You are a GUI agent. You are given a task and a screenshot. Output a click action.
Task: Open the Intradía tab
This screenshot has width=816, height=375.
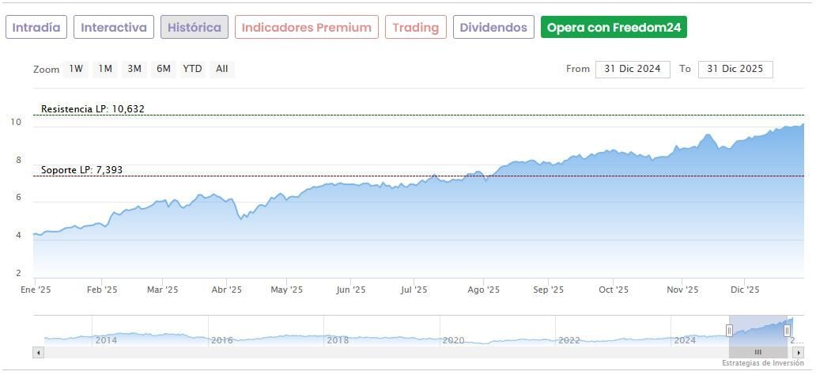[x=36, y=28]
